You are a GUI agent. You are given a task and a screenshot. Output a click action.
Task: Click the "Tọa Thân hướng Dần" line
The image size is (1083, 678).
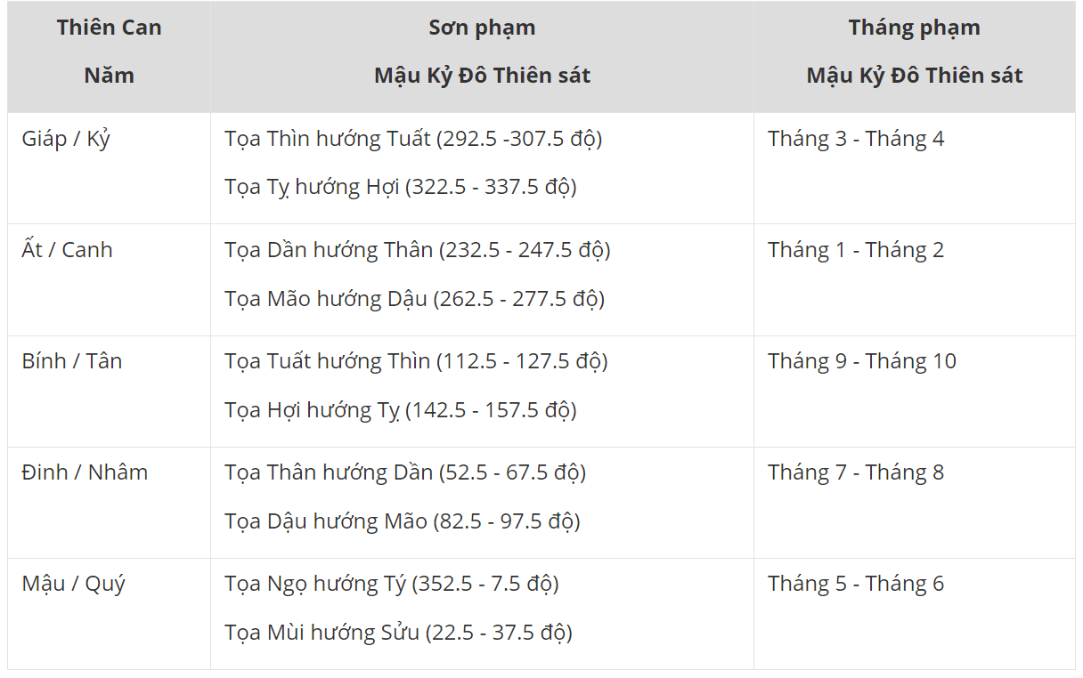[x=405, y=472]
